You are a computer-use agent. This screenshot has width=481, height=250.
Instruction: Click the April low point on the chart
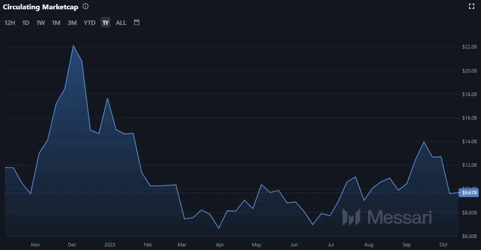pyautogui.click(x=219, y=228)
